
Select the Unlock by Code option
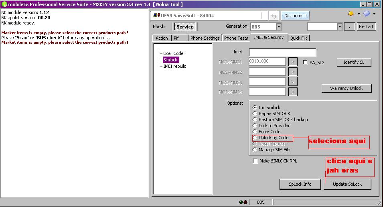pos(255,138)
